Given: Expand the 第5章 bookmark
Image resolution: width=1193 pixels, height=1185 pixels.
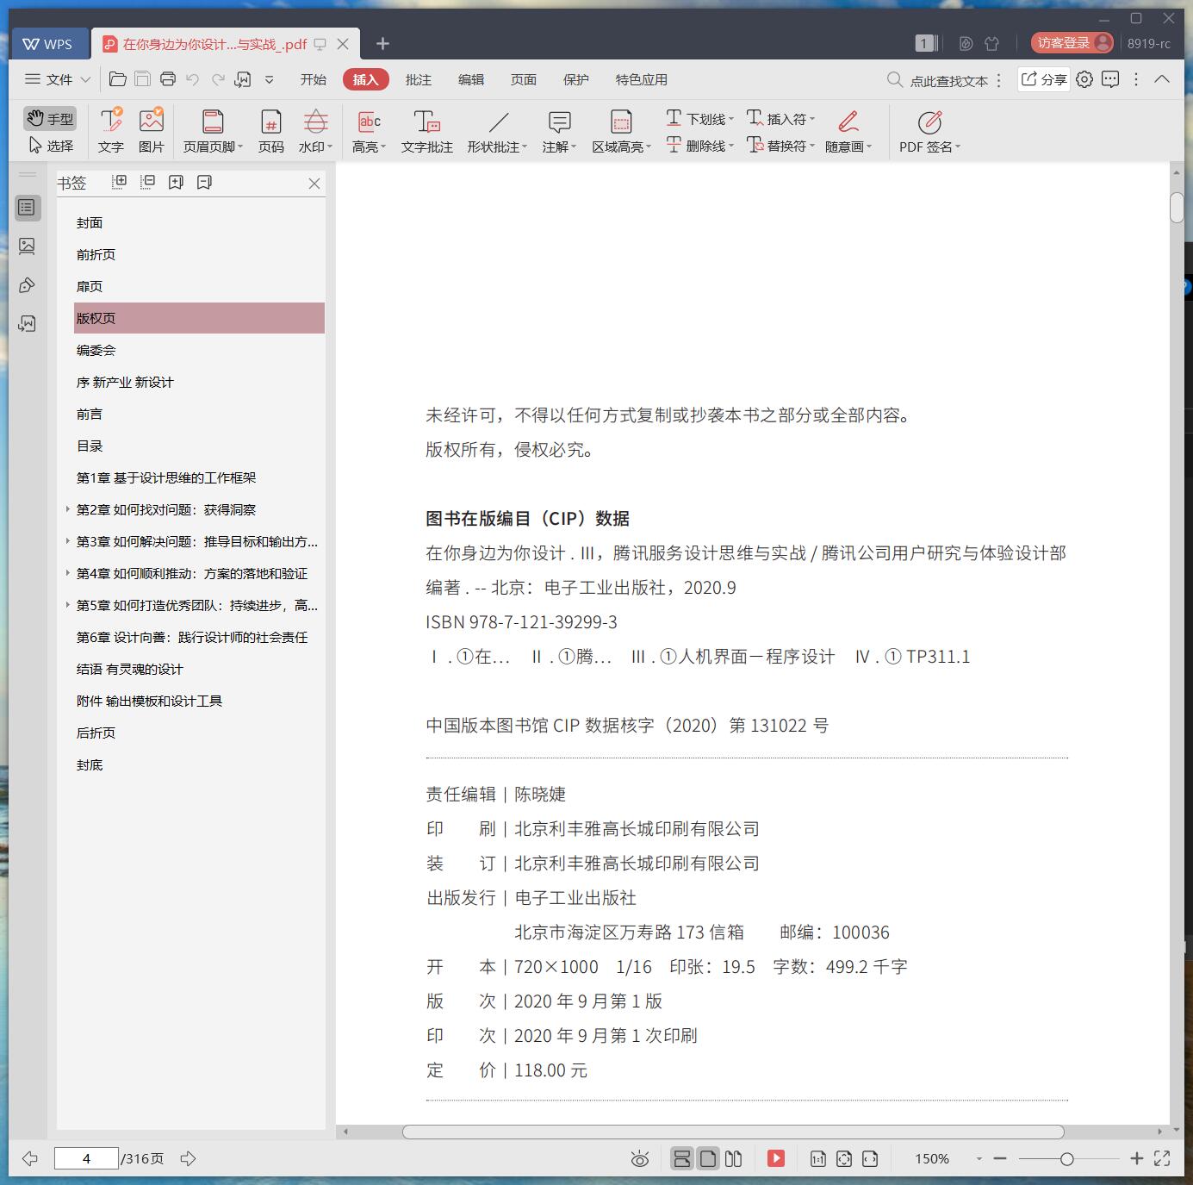Looking at the screenshot, I should click(x=68, y=605).
